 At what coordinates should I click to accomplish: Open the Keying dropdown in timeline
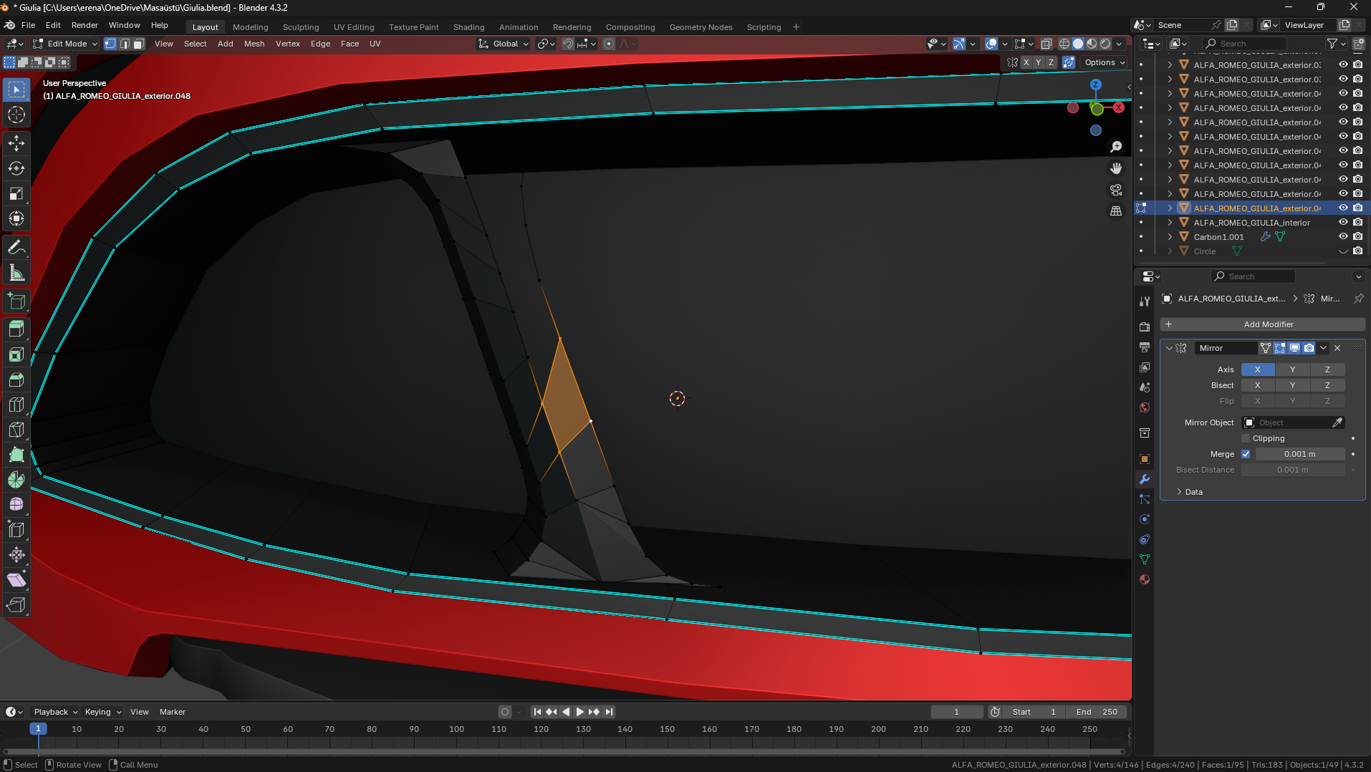(103, 712)
